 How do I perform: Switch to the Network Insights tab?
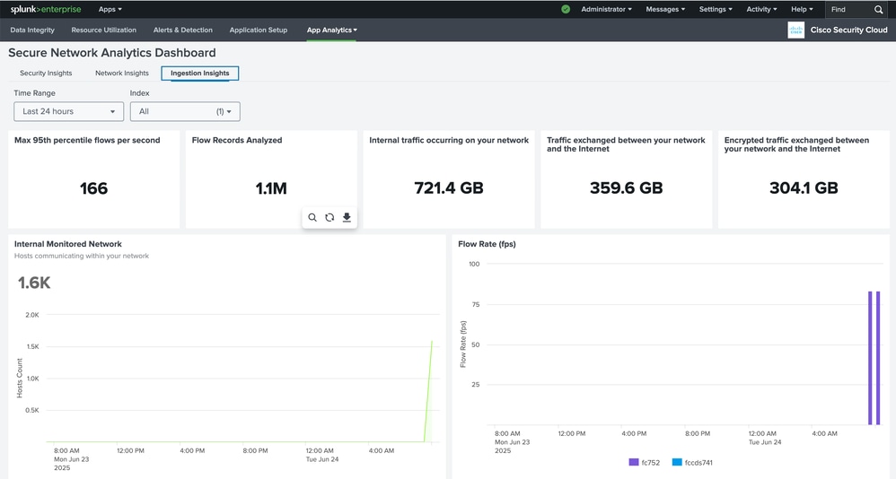pyautogui.click(x=122, y=73)
